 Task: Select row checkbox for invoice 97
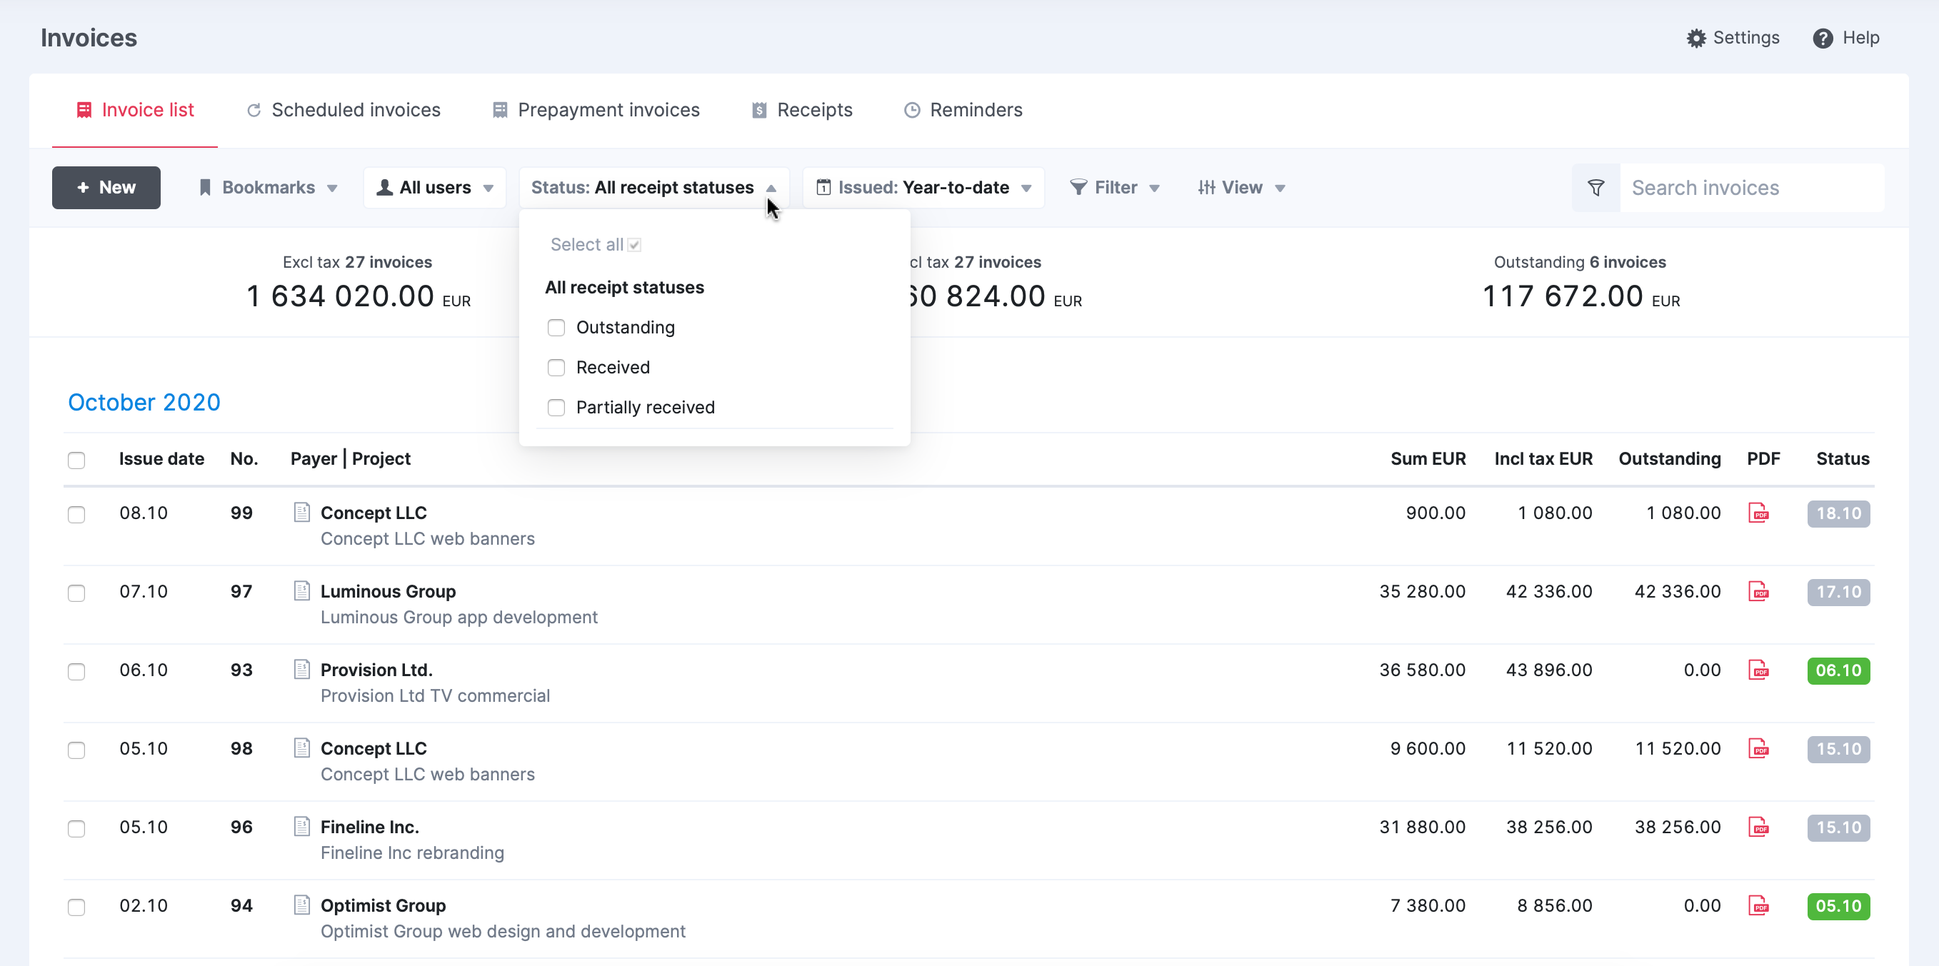coord(76,593)
